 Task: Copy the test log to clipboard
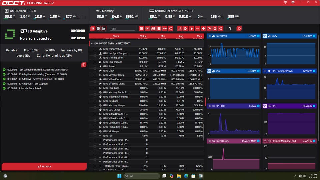pyautogui.click(x=84, y=65)
